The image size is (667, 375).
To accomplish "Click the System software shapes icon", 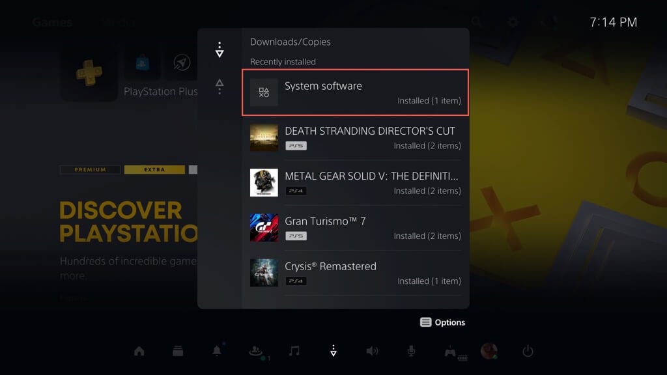I will point(264,92).
